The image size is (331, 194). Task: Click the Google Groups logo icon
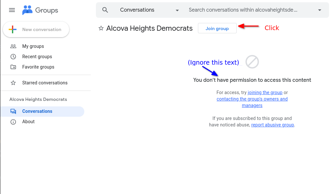pos(27,10)
